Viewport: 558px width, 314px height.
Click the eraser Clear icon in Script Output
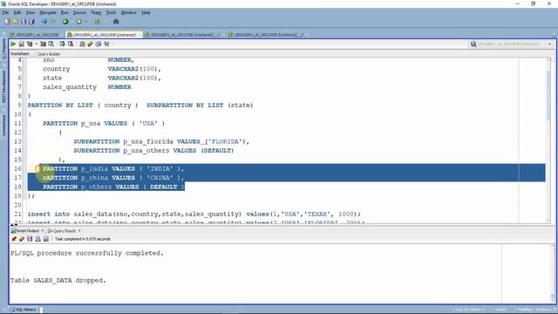tap(22, 239)
